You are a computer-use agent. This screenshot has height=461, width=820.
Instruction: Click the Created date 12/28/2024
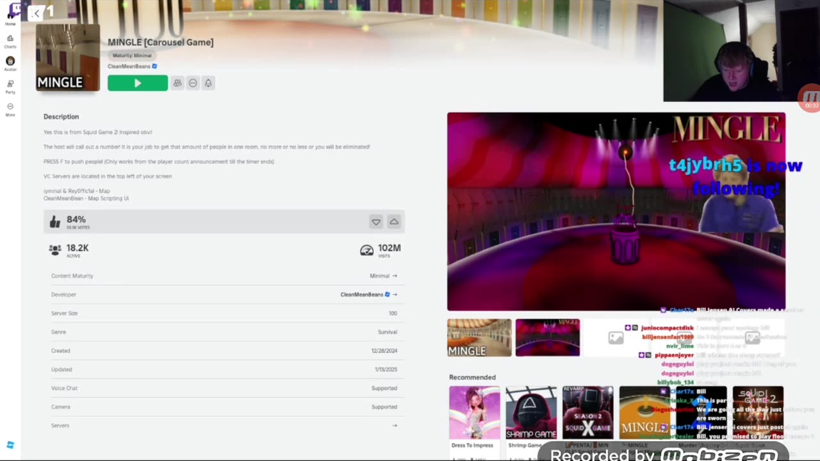pos(384,351)
